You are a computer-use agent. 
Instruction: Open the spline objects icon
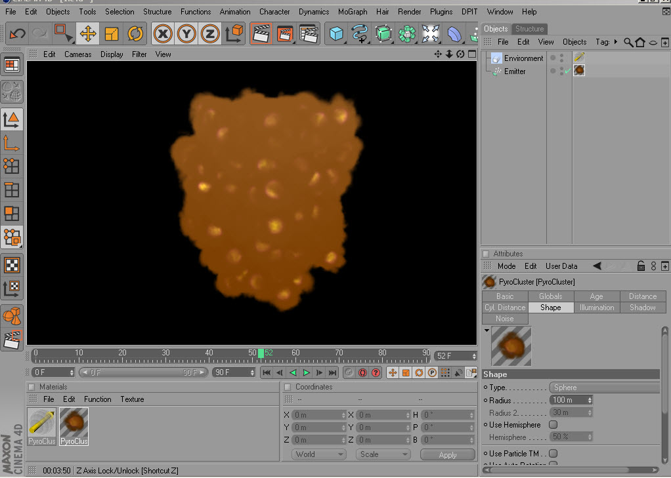click(x=360, y=33)
